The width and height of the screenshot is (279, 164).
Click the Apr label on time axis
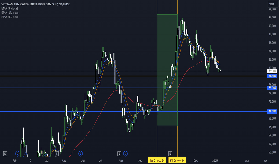47,161
